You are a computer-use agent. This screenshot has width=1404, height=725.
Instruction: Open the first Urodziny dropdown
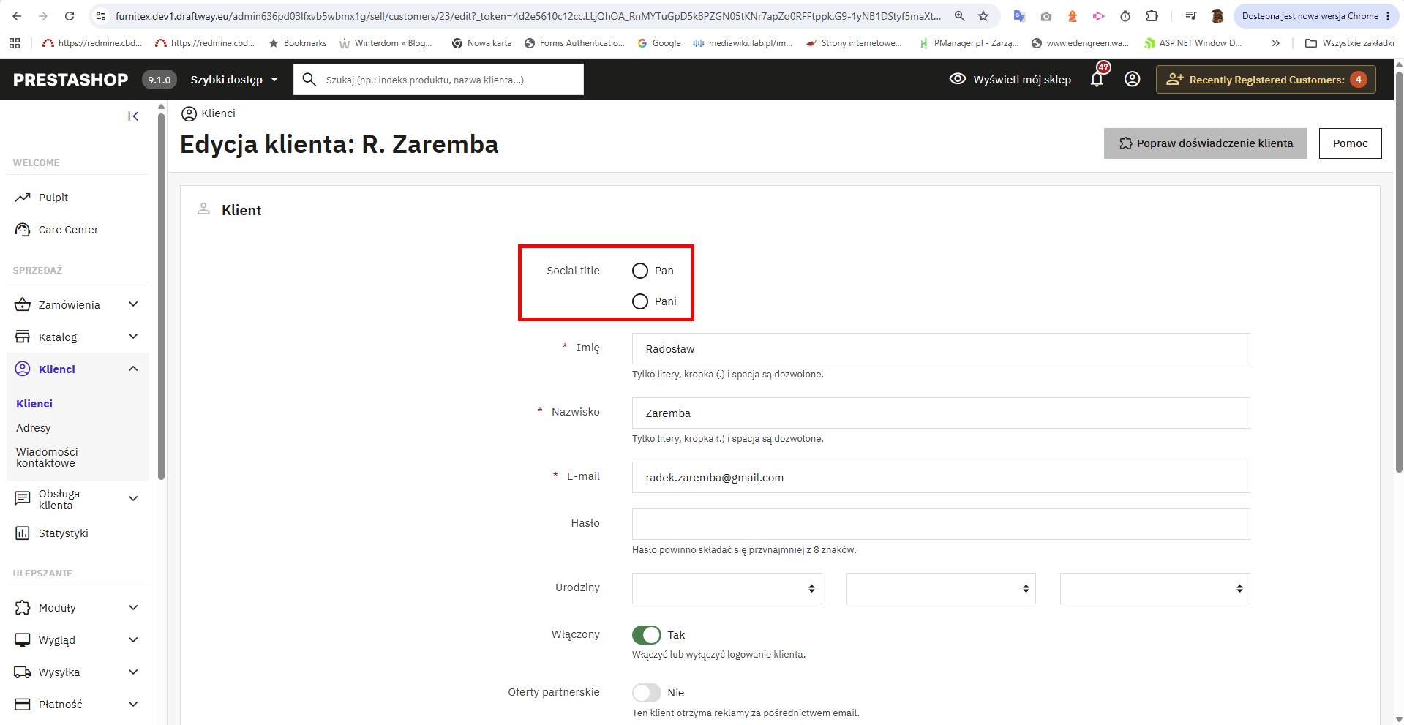click(727, 589)
